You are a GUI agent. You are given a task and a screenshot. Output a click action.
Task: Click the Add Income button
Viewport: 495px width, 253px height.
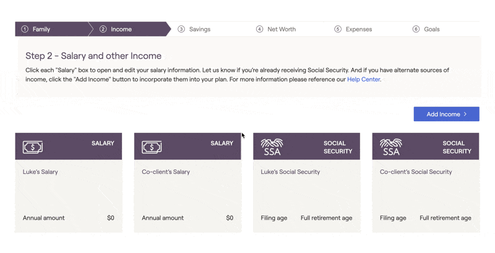tap(446, 114)
